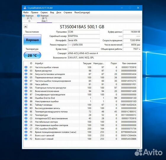Screen dimensions: 166x160
Task: Open the Файл menu
Action: (x=26, y=12)
